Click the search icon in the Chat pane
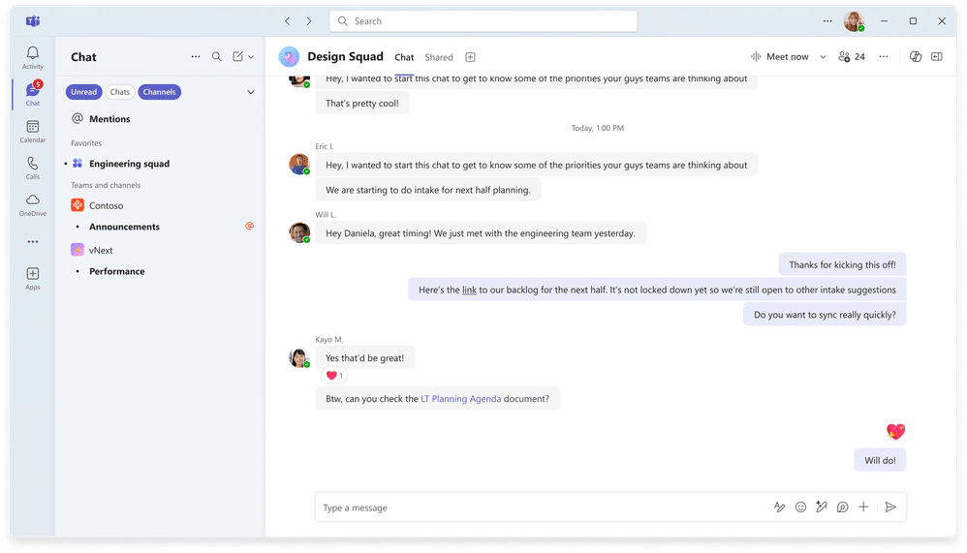This screenshot has height=553, width=967. click(x=217, y=57)
